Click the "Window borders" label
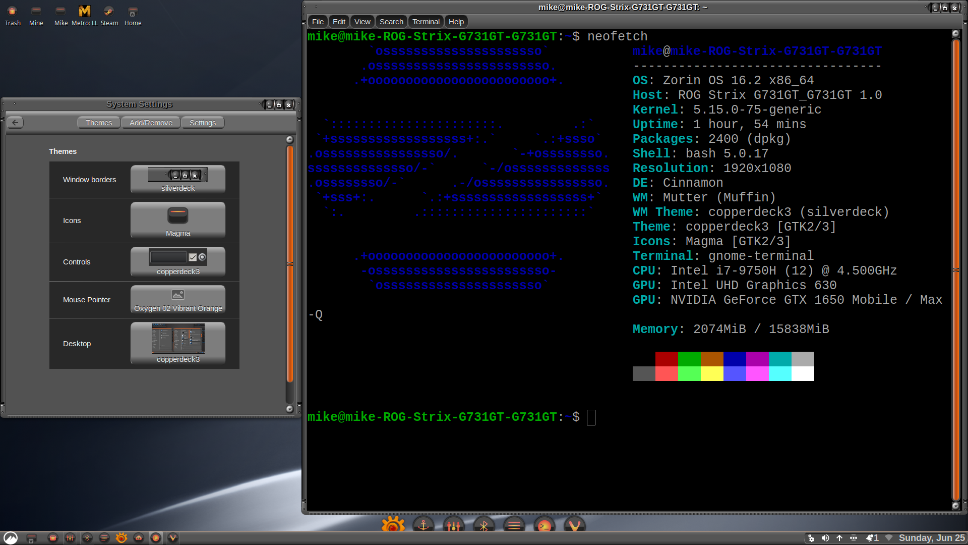Viewport: 968px width, 545px height. [89, 180]
